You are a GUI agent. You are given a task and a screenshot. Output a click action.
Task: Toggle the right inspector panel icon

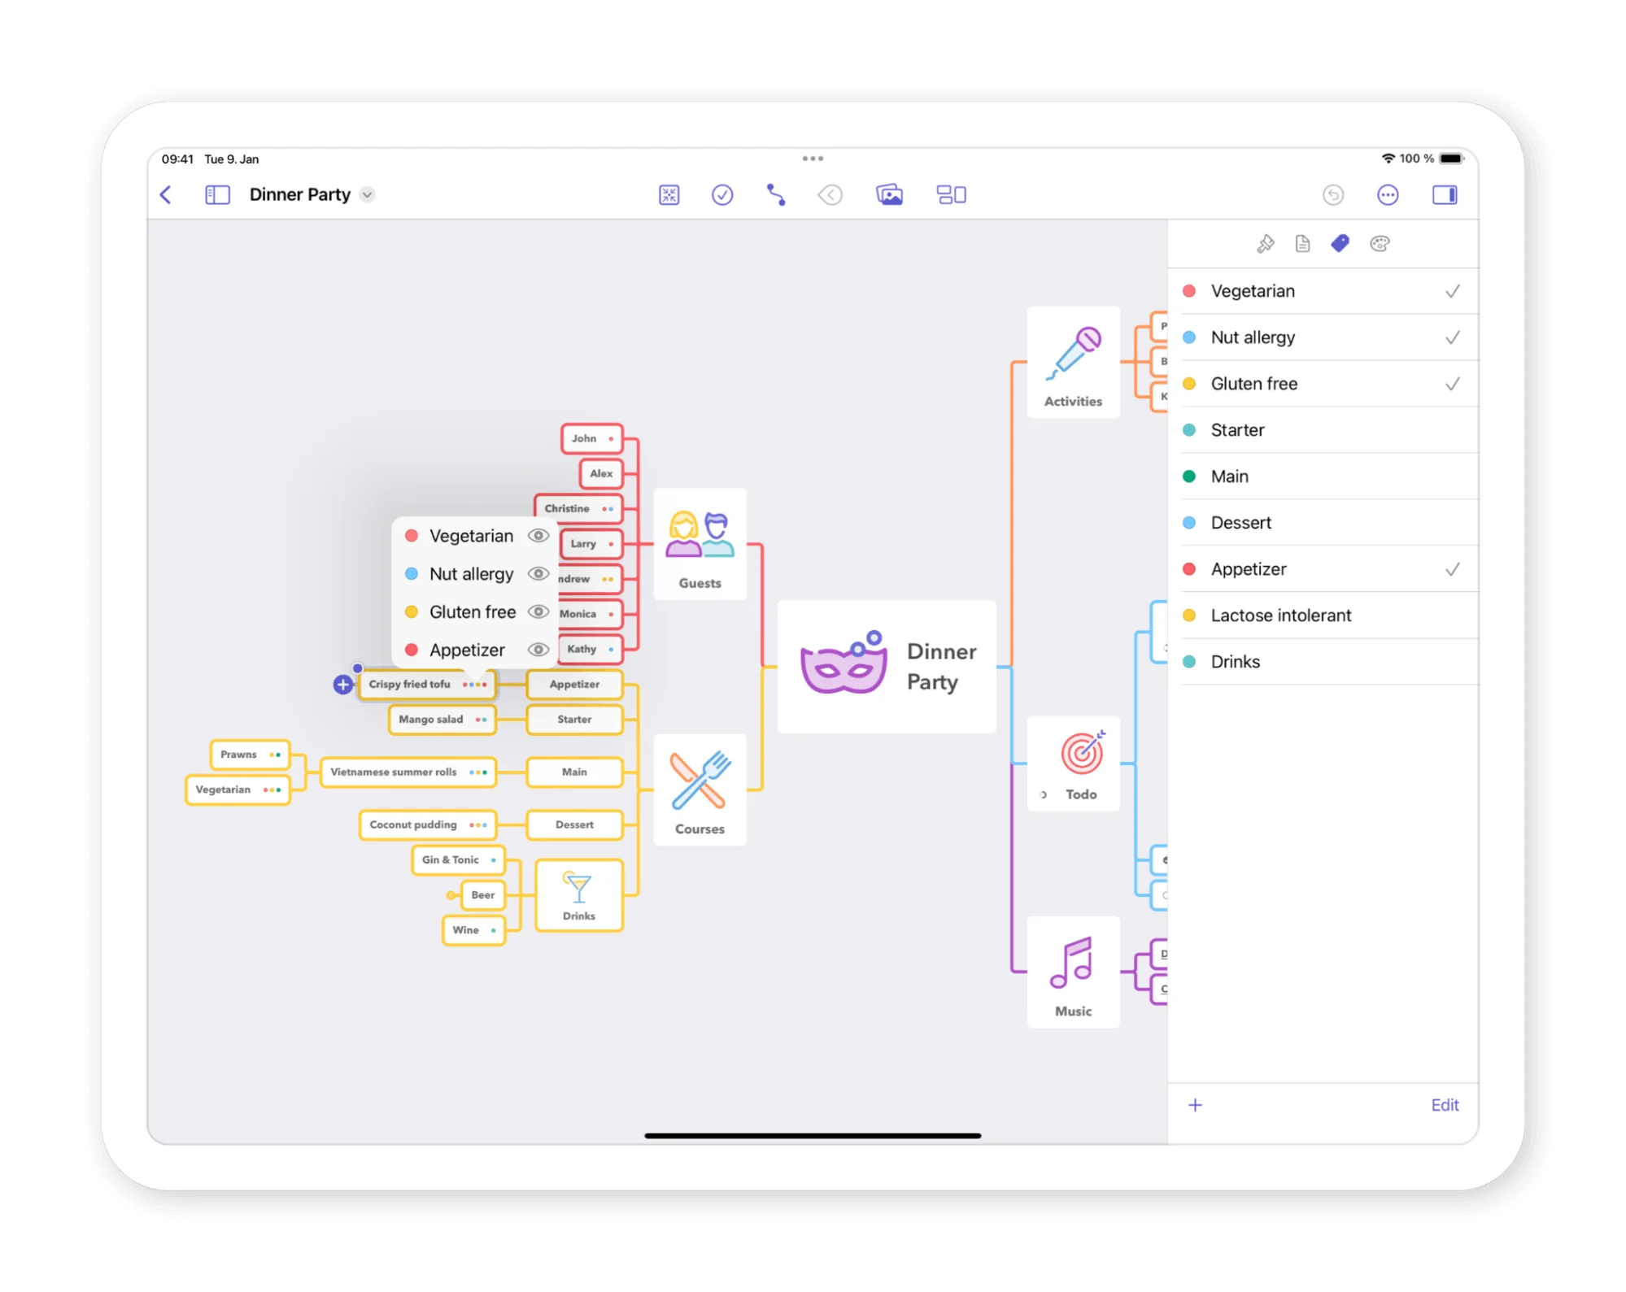1445,194
